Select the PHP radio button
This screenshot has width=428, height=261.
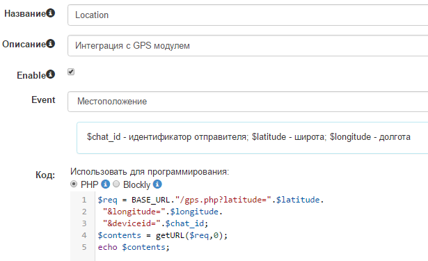74,184
